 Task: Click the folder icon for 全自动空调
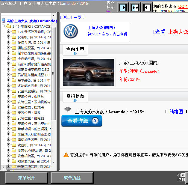pyautogui.click(x=14, y=59)
